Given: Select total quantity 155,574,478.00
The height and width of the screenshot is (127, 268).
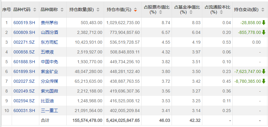Looking at the screenshot, I should pos(87,121).
